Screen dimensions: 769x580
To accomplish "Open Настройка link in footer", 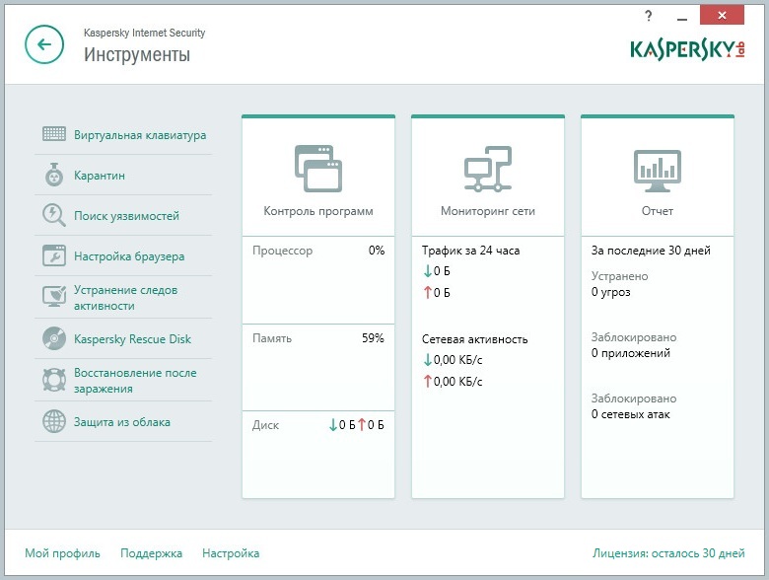I will tap(231, 553).
